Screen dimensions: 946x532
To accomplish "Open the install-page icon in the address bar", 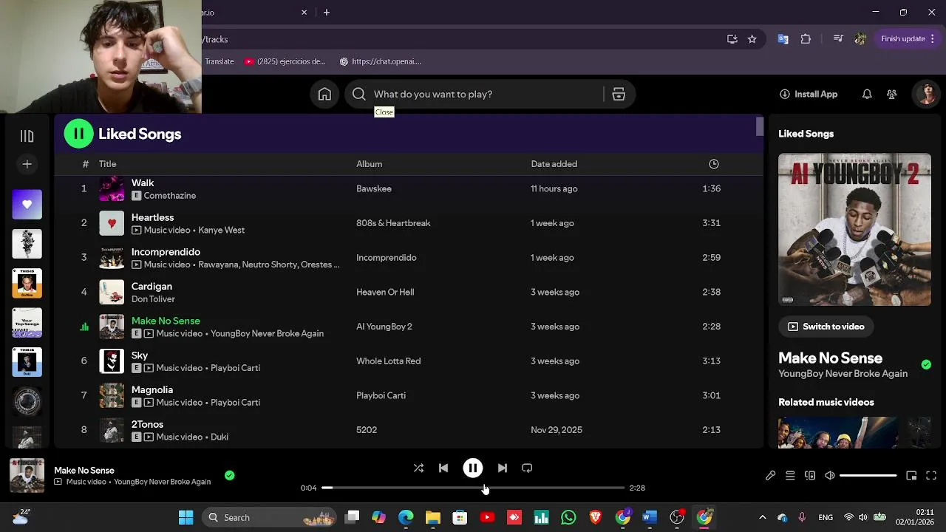I will pos(732,39).
